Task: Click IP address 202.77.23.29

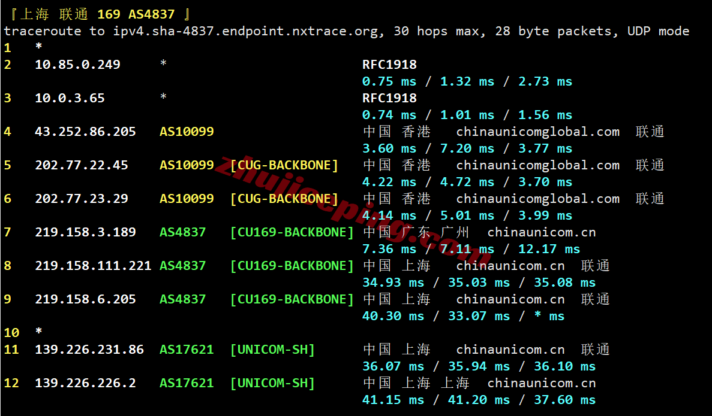Action: [x=82, y=199]
